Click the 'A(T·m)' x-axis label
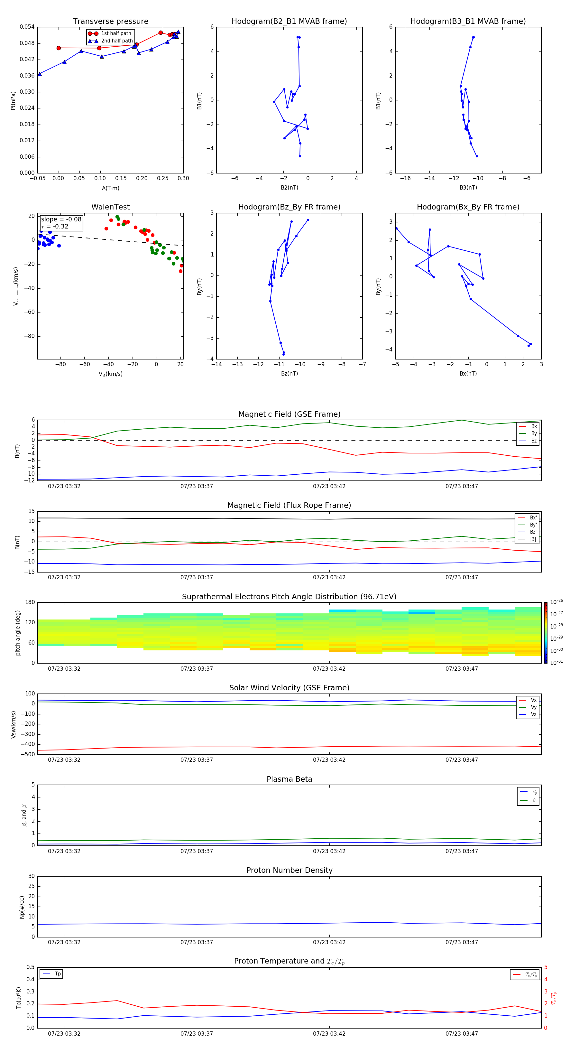The height and width of the screenshot is (1062, 579). tap(110, 188)
